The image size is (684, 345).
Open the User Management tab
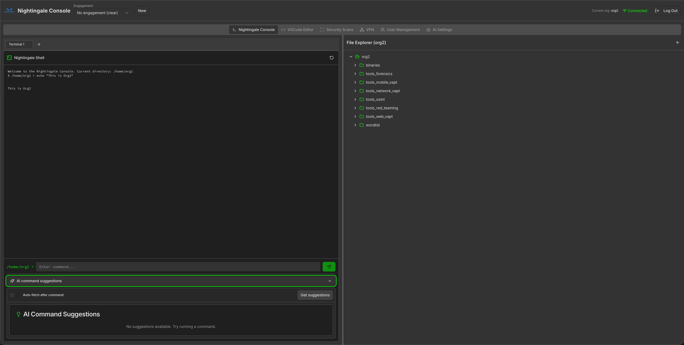[x=400, y=30]
